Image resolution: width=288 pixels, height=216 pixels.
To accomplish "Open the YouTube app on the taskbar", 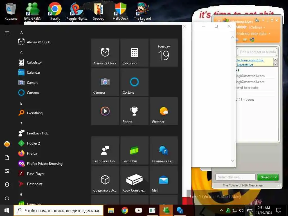I will [138, 210].
